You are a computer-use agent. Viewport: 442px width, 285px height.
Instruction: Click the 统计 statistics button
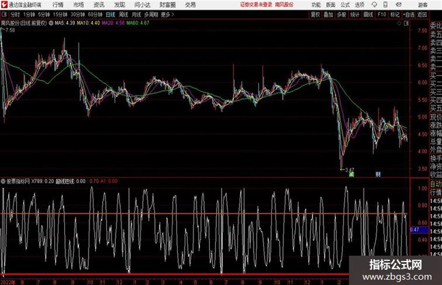(355, 15)
